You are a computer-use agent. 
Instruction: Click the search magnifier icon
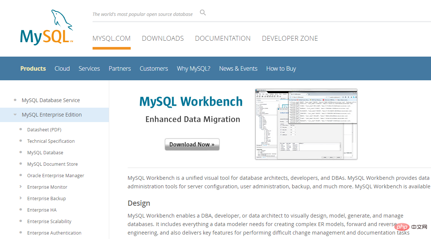[x=203, y=13]
